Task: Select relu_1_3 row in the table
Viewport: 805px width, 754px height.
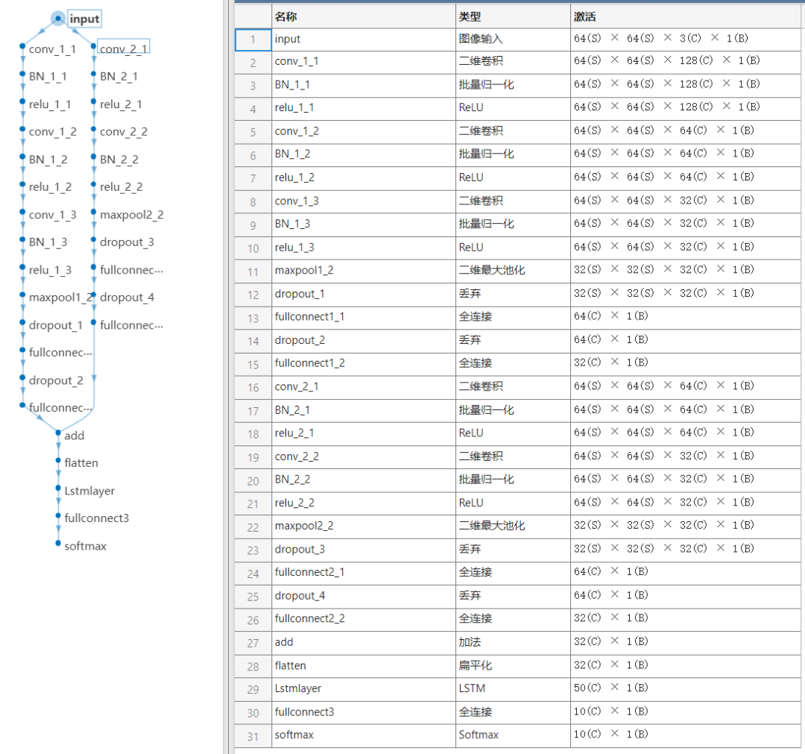Action: [x=517, y=248]
